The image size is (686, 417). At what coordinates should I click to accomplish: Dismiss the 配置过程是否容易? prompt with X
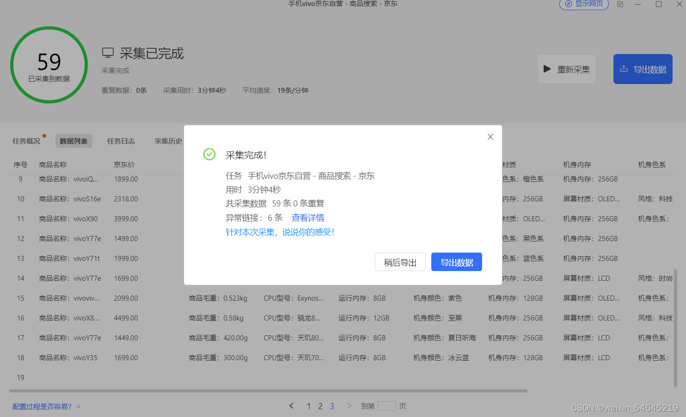(79, 406)
